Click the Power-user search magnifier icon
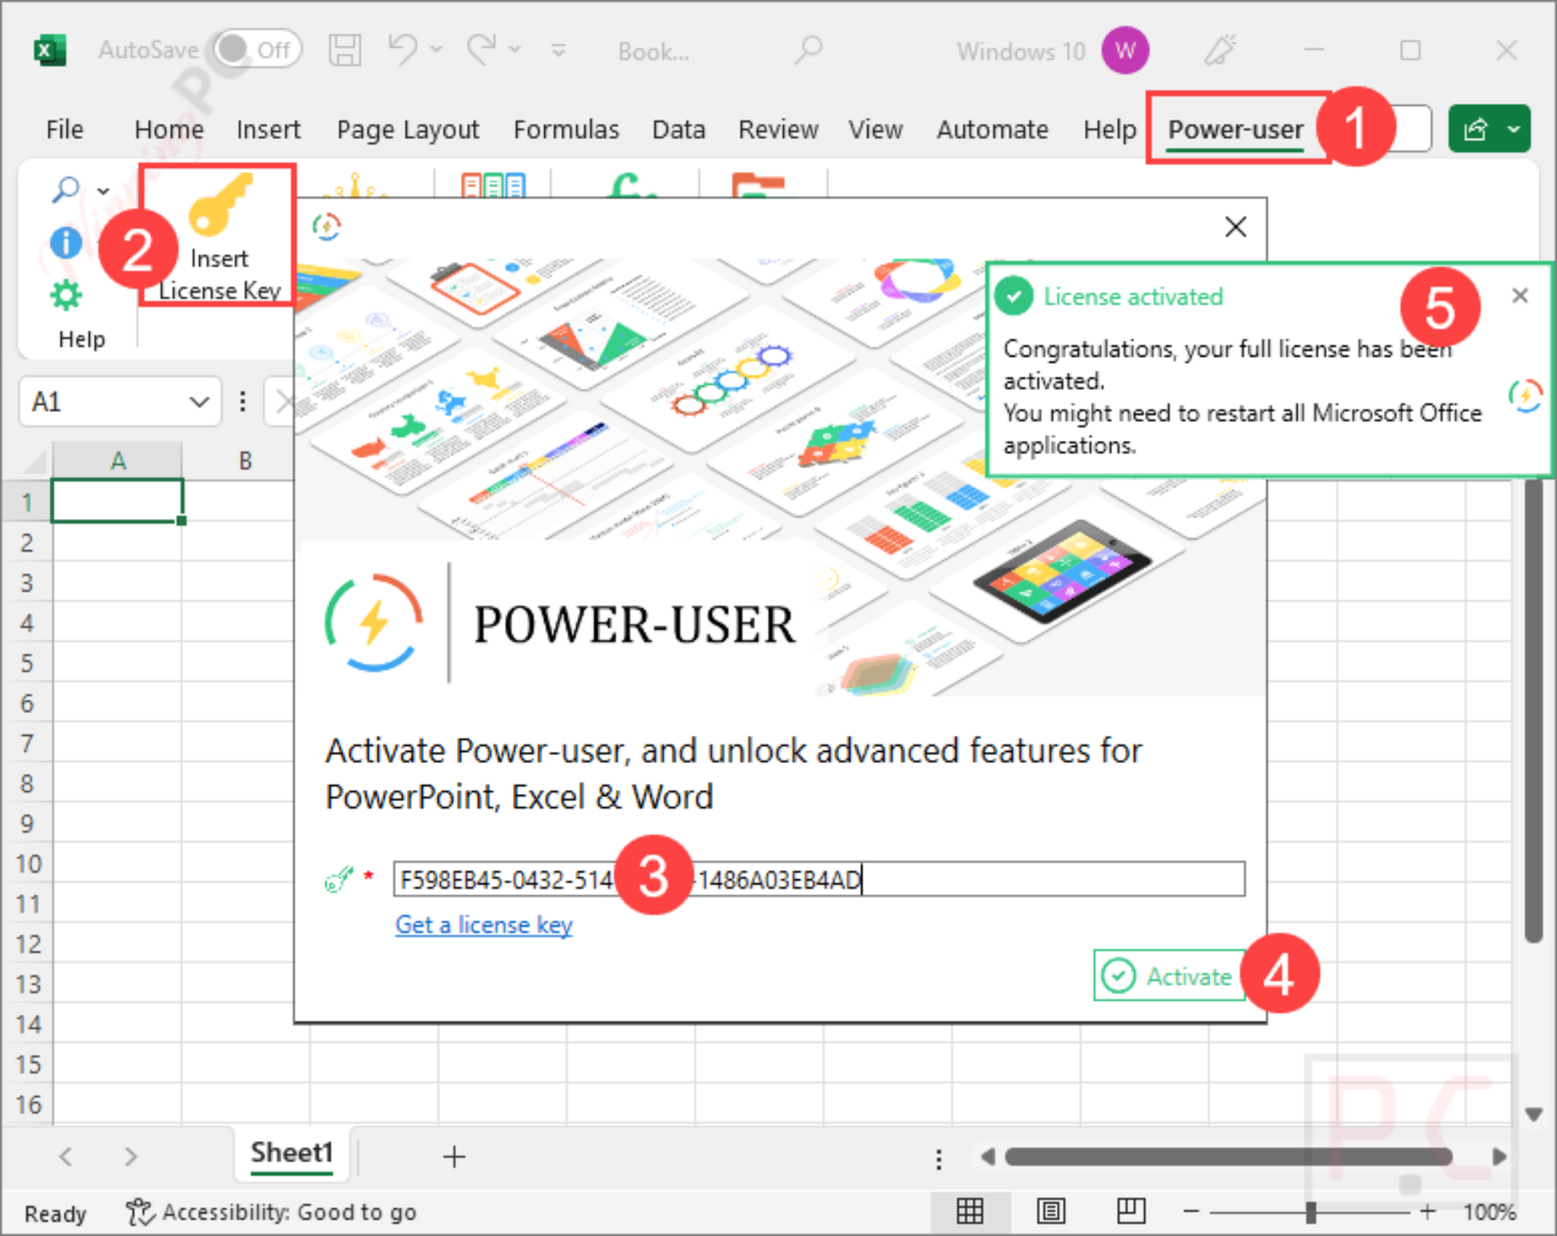This screenshot has height=1236, width=1557. tap(65, 189)
